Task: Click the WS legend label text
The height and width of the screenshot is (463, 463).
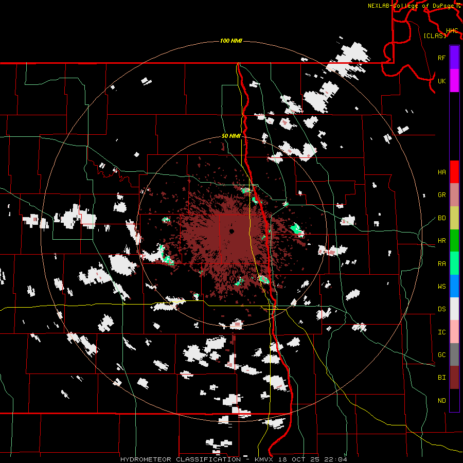Action: [441, 287]
